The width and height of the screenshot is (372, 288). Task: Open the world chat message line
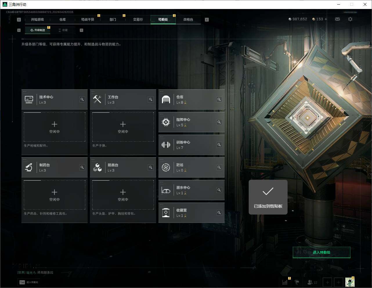(35, 273)
